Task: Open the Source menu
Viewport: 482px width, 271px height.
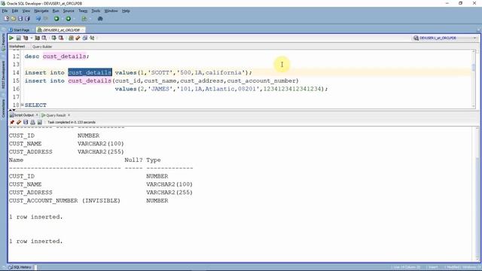Action: (69, 11)
